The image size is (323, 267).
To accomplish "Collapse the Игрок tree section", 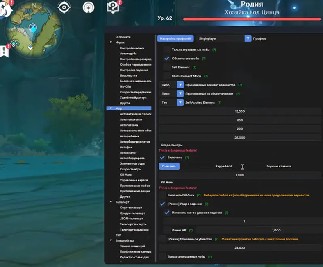I will click(x=111, y=42).
